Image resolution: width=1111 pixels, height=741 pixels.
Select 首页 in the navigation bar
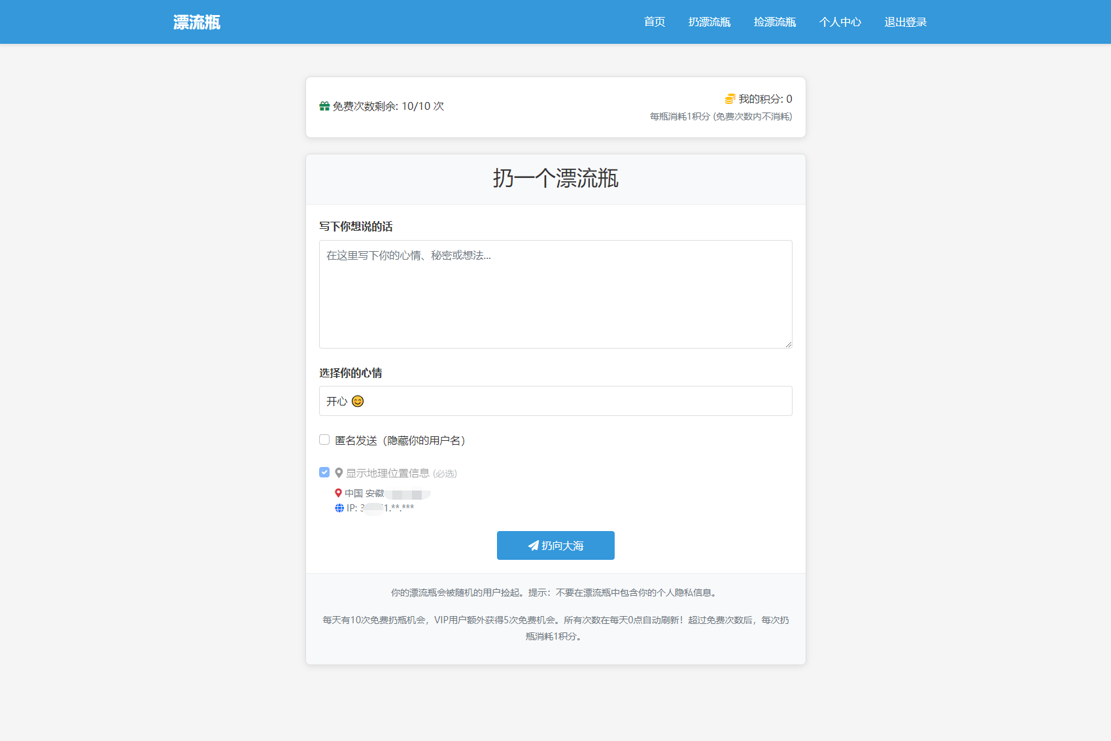(653, 22)
